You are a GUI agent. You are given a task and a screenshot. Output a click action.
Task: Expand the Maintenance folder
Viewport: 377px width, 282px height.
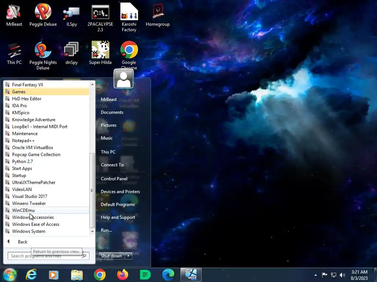[x=47, y=134]
